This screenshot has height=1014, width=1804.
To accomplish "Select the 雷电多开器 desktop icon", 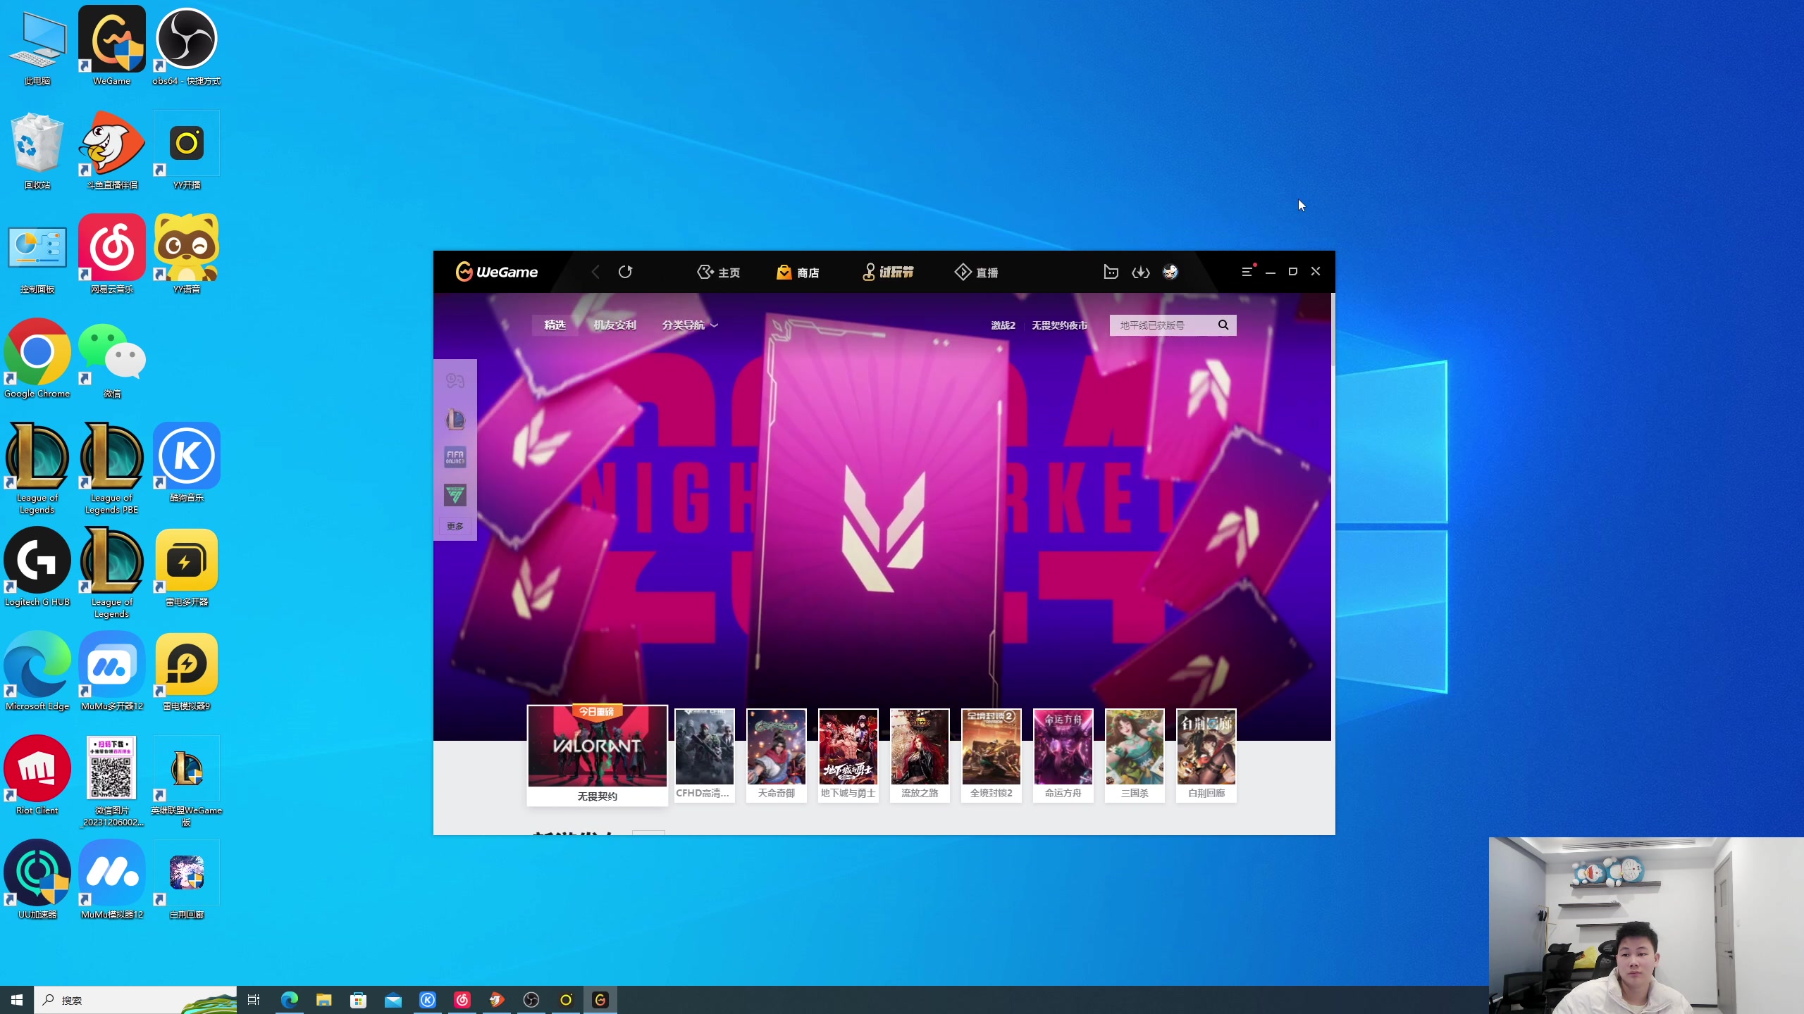I will (186, 567).
